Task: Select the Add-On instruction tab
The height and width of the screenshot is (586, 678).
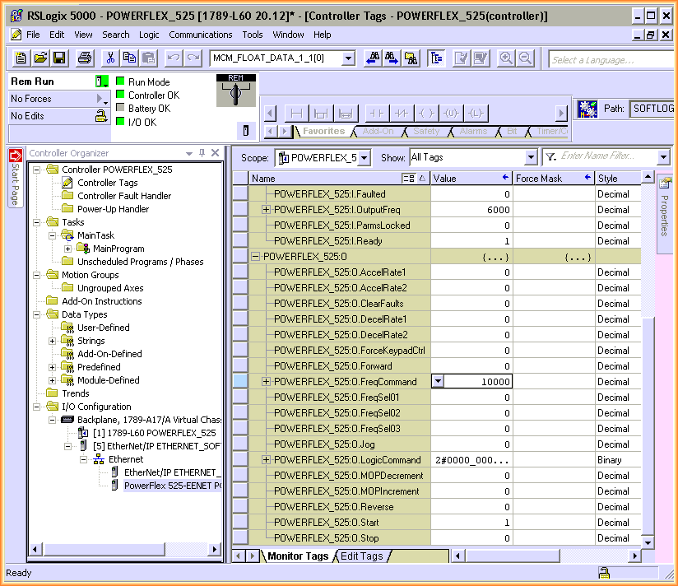Action: 378,132
